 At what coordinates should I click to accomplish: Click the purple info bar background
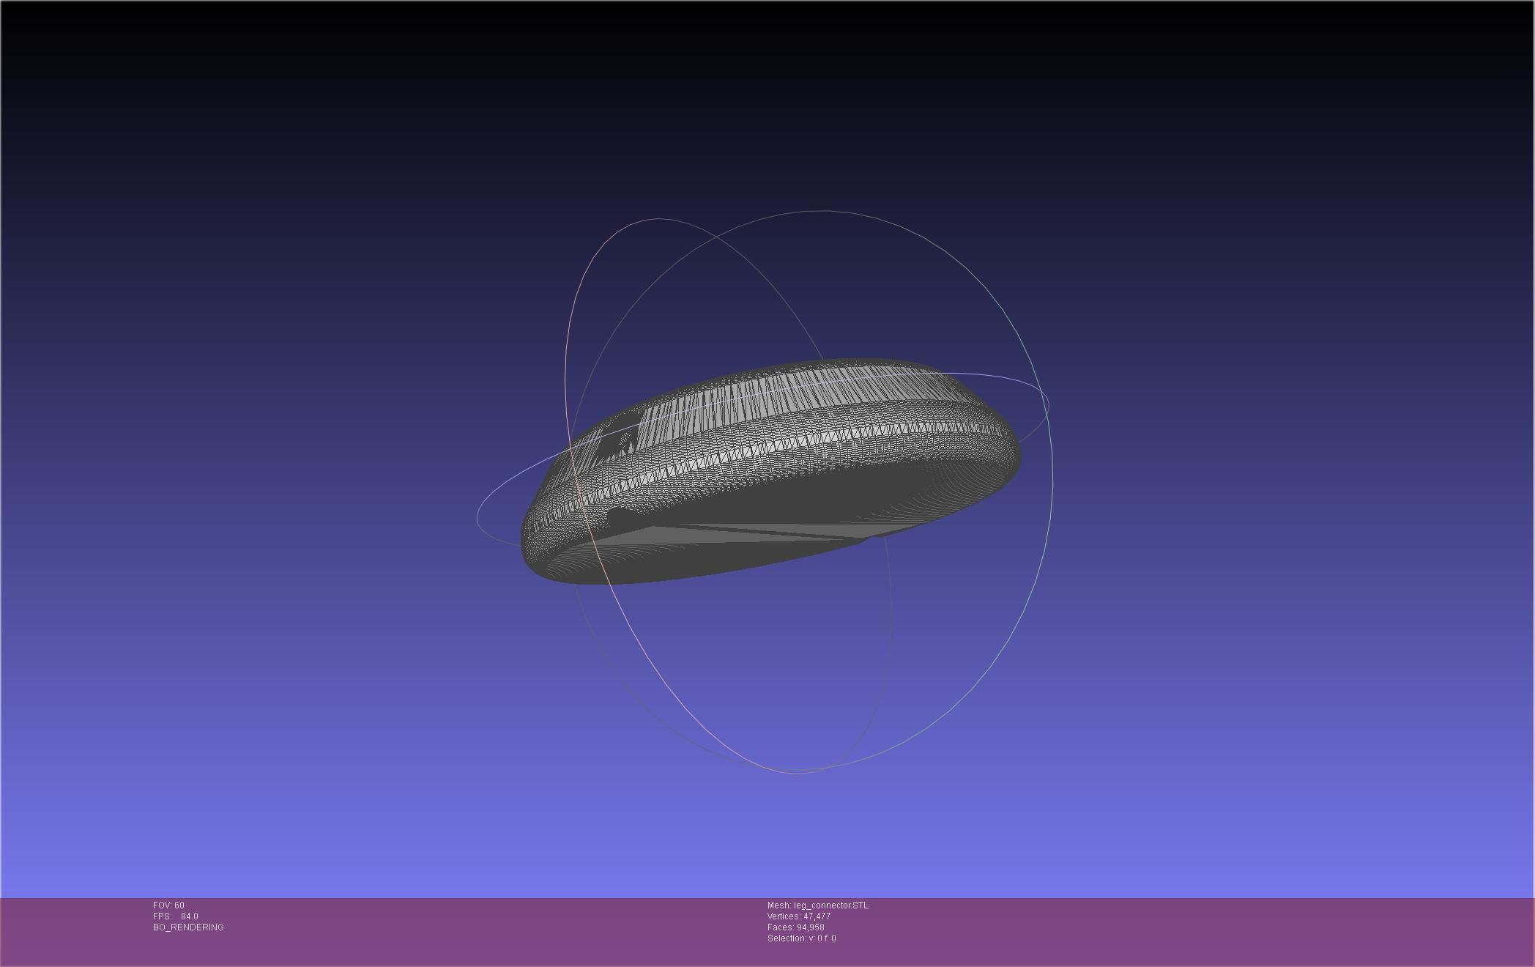(x=1172, y=930)
